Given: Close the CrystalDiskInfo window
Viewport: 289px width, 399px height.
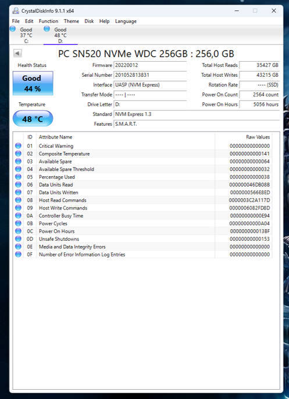Looking at the screenshot, I should pyautogui.click(x=274, y=10).
